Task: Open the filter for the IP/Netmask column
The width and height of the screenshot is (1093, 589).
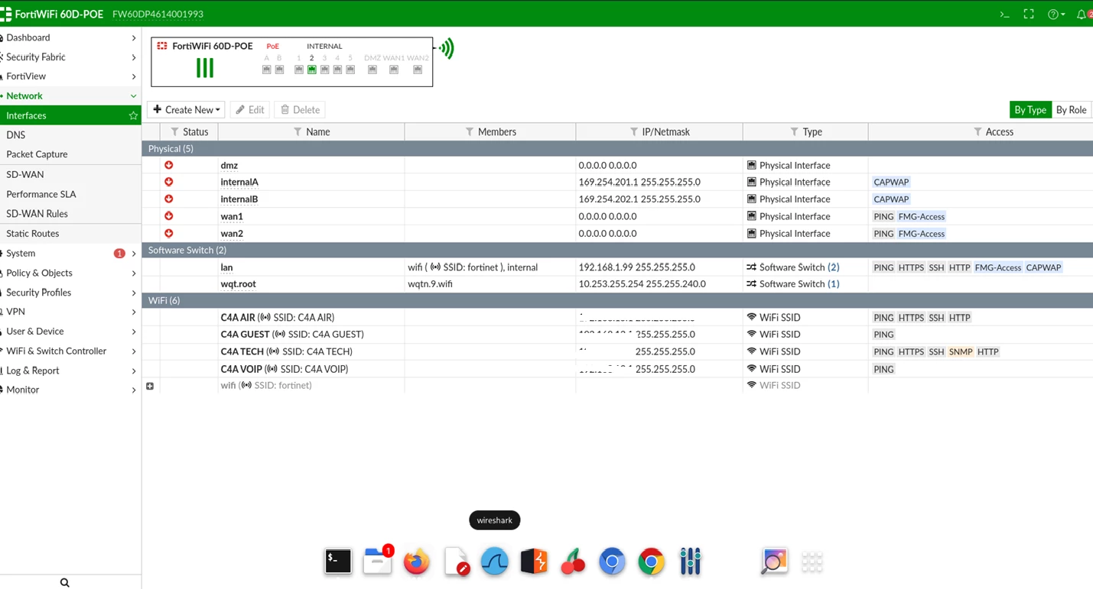Action: tap(634, 132)
